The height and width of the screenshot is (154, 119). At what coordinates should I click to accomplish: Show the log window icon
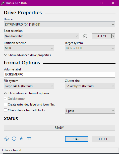click(x=29, y=139)
